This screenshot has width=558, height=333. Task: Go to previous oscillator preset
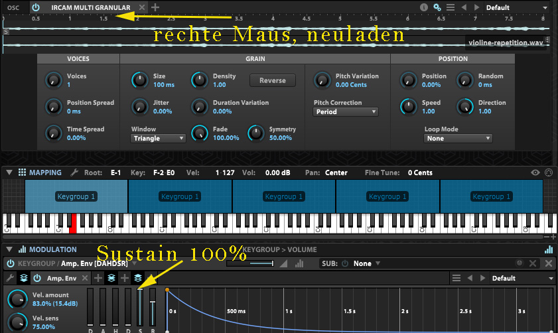point(464,7)
